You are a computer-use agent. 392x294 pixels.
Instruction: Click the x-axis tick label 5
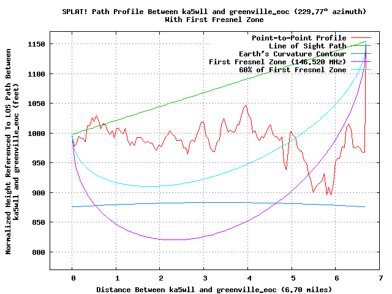tap(293, 278)
